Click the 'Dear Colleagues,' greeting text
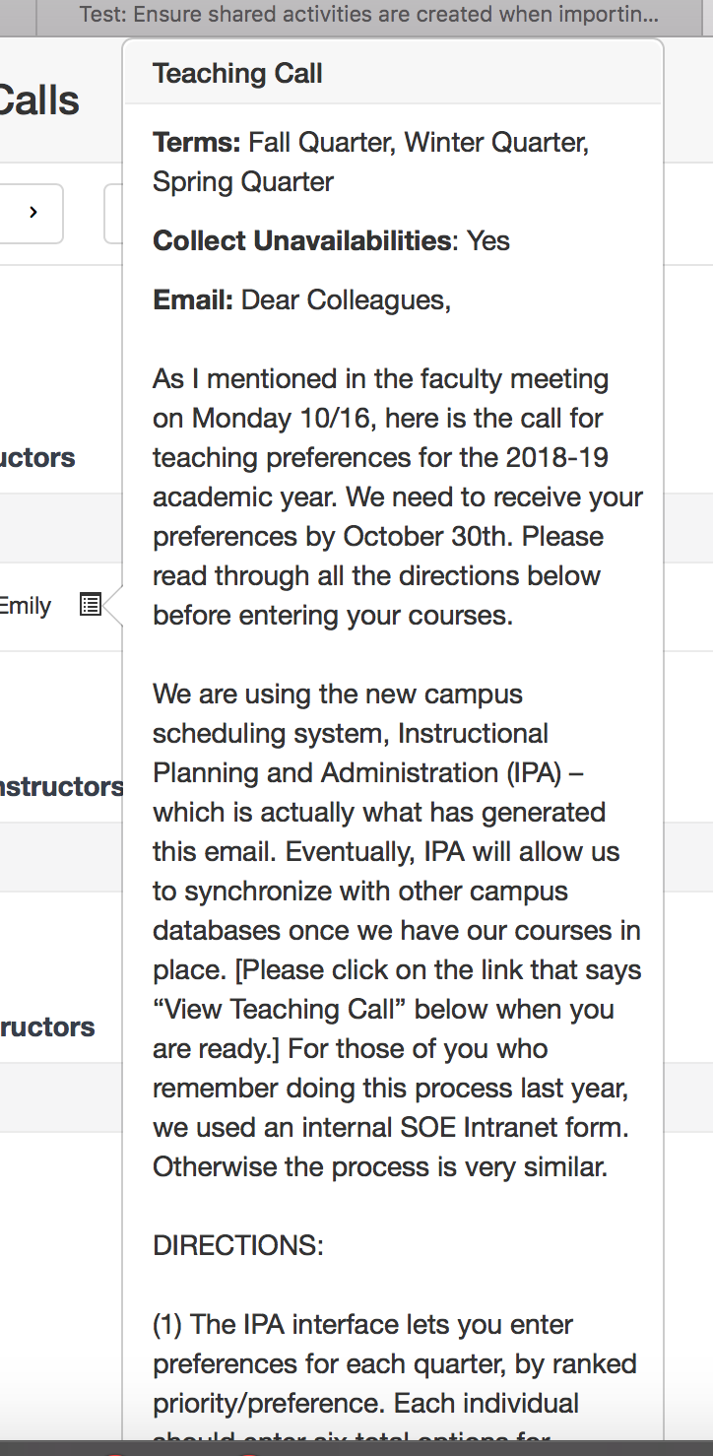The width and height of the screenshot is (713, 1456). (x=347, y=300)
